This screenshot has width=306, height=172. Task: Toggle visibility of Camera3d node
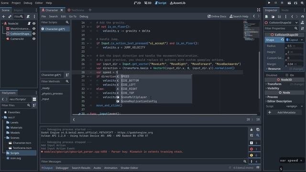[34, 39]
